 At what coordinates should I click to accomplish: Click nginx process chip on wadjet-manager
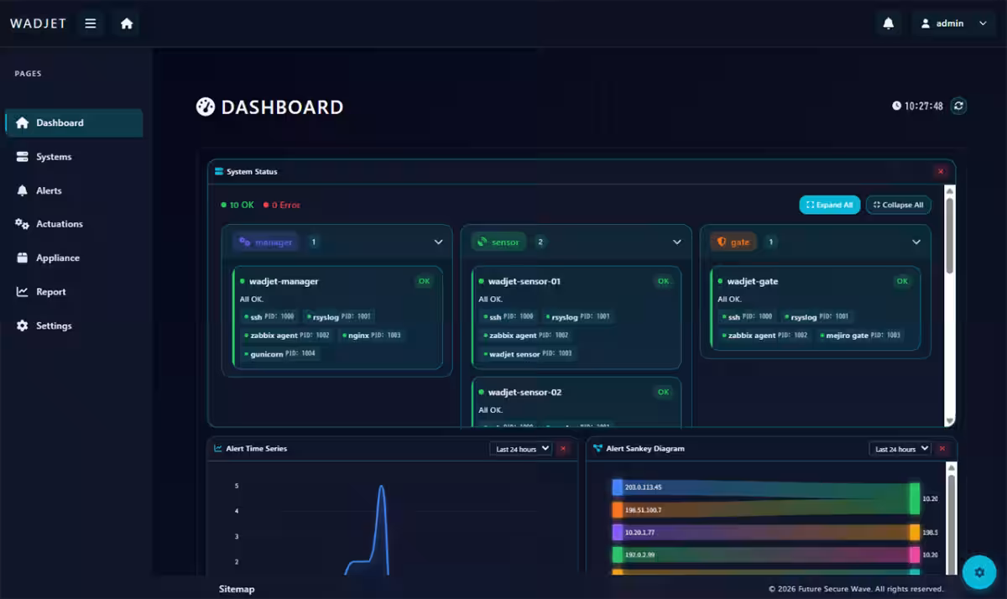(373, 335)
